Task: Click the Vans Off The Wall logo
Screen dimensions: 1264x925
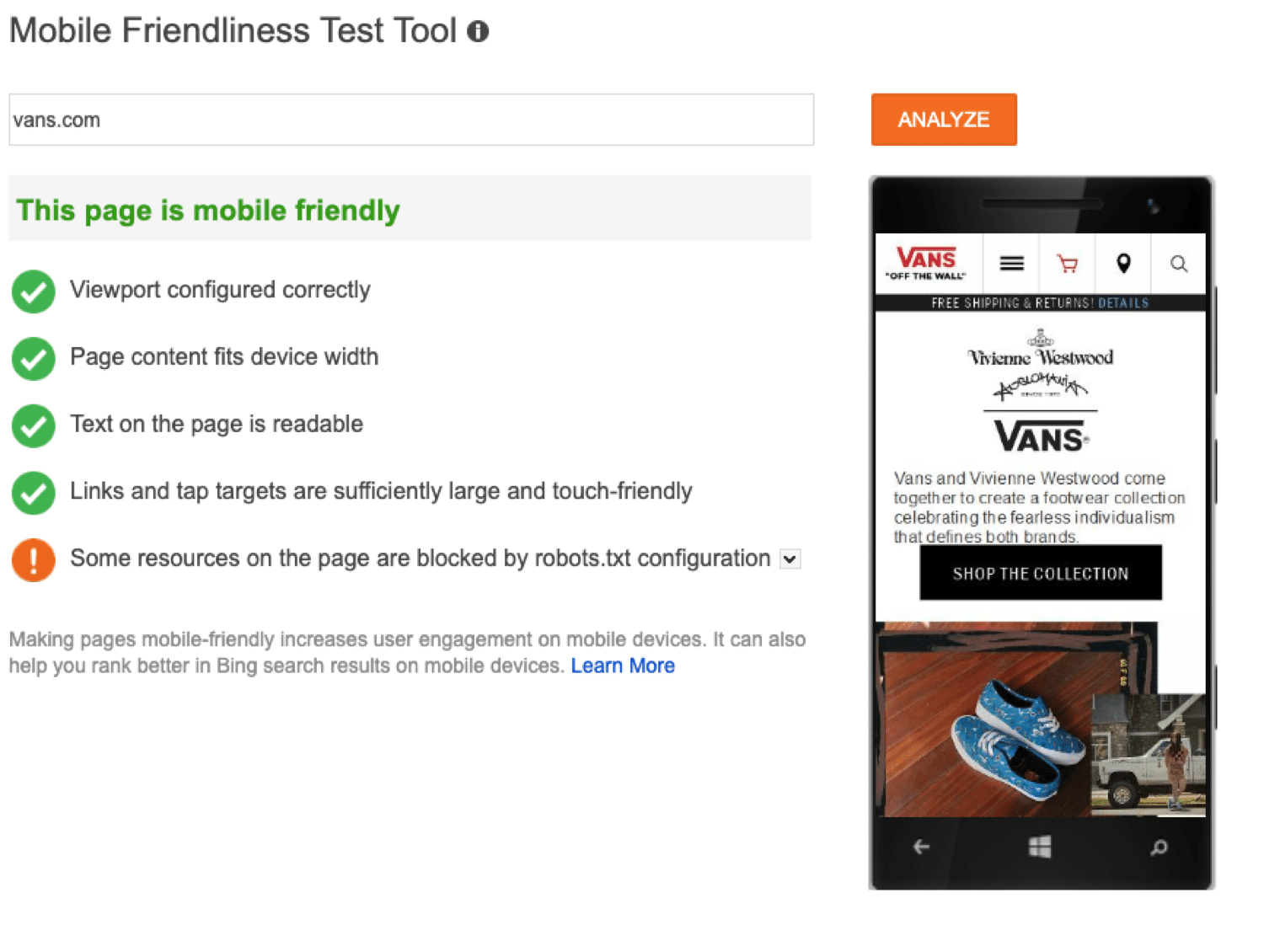Action: pos(925,263)
